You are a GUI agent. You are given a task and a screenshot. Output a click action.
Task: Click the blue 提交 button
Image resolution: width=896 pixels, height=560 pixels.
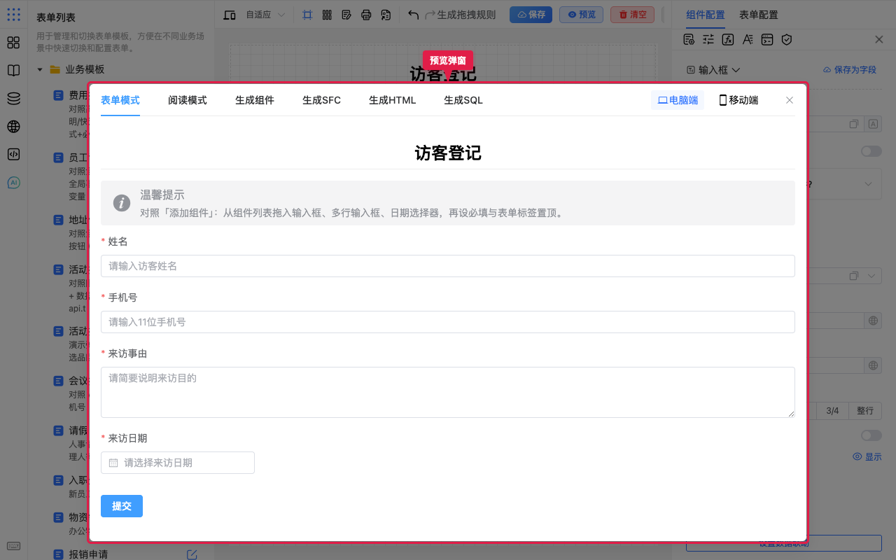click(122, 506)
